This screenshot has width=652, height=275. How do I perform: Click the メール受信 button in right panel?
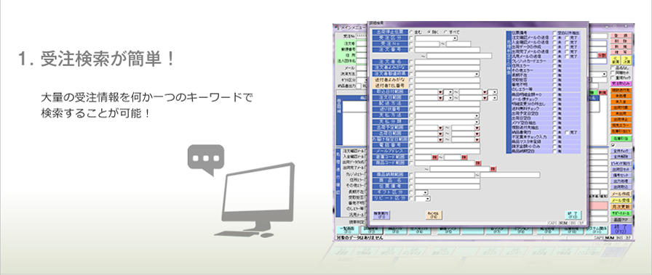click(x=621, y=200)
